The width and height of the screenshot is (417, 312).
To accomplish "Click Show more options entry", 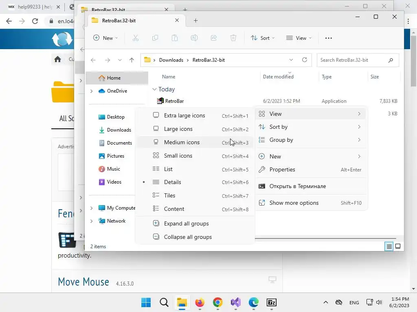I will [x=311, y=203].
